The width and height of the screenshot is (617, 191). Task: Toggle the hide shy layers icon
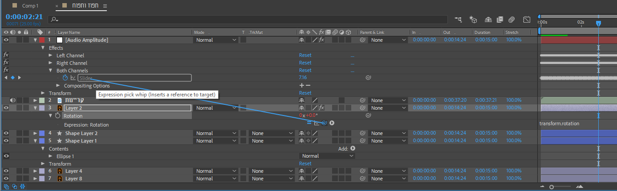click(x=488, y=20)
